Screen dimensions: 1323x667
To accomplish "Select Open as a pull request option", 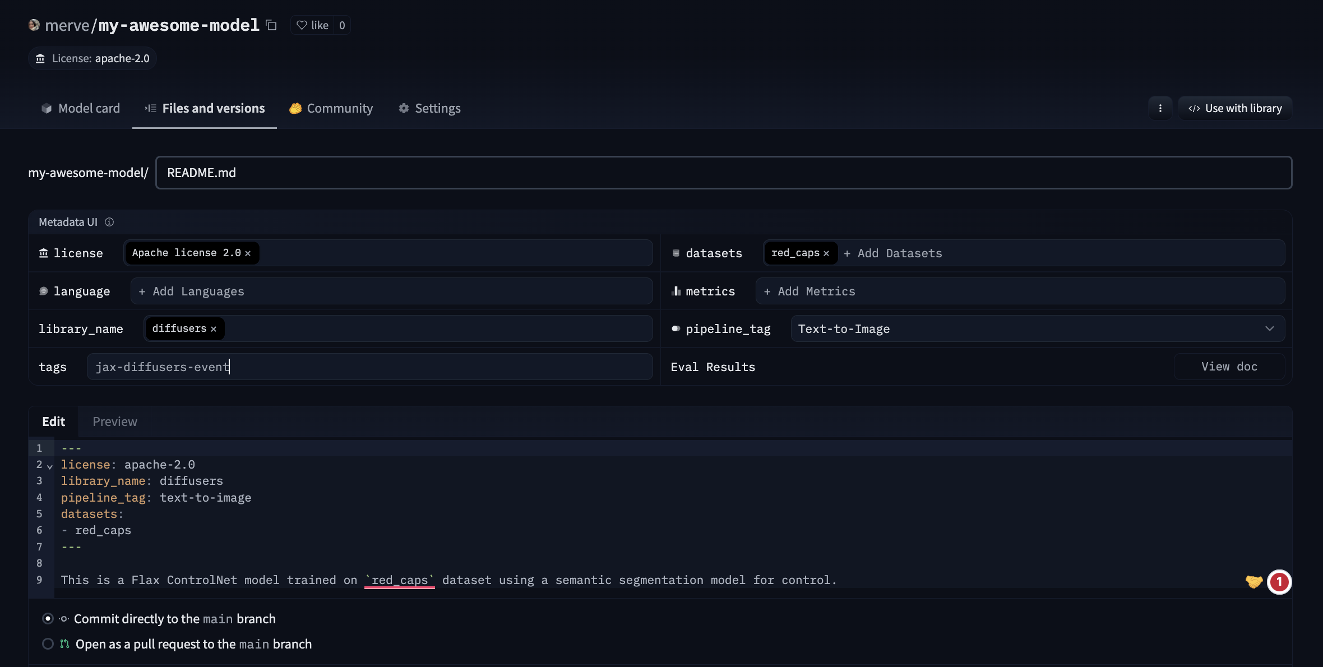I will [48, 644].
